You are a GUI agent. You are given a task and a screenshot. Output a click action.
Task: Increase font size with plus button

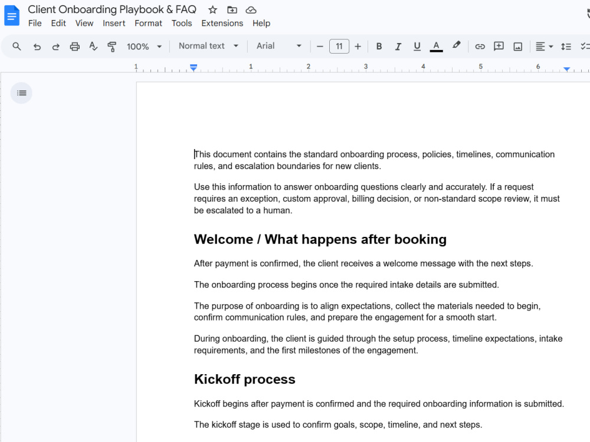pos(358,46)
